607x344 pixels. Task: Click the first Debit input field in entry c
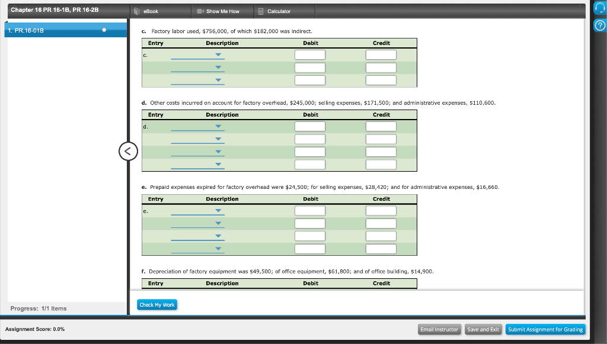(x=310, y=54)
